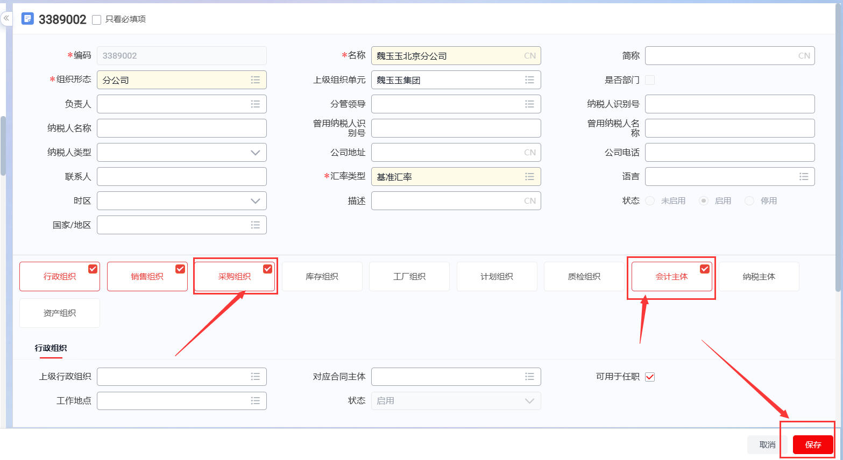Open the 汇率类型 lookup list
The height and width of the screenshot is (460, 843).
[530, 176]
